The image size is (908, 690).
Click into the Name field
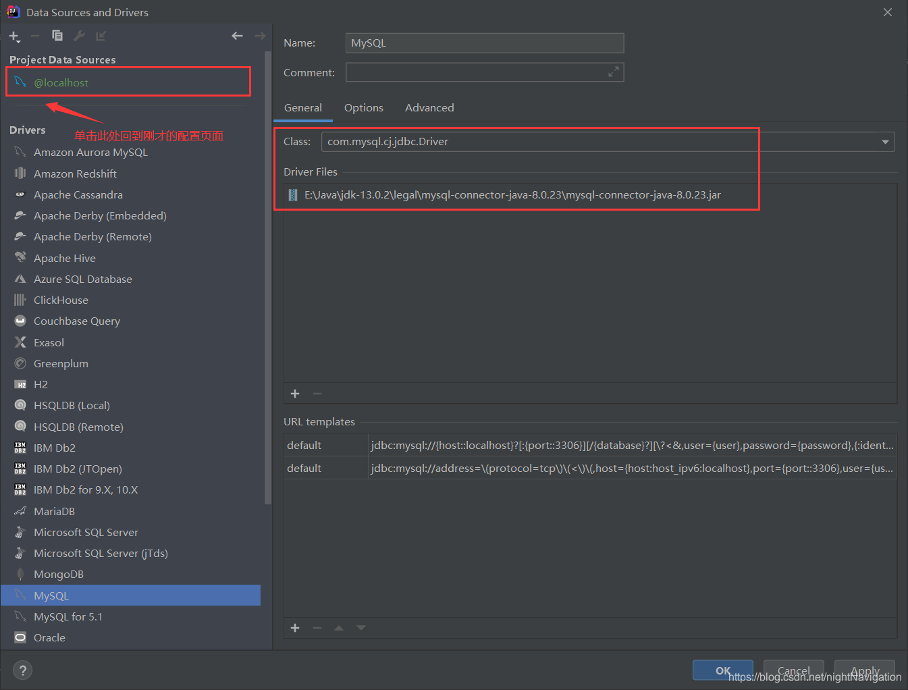[x=485, y=43]
